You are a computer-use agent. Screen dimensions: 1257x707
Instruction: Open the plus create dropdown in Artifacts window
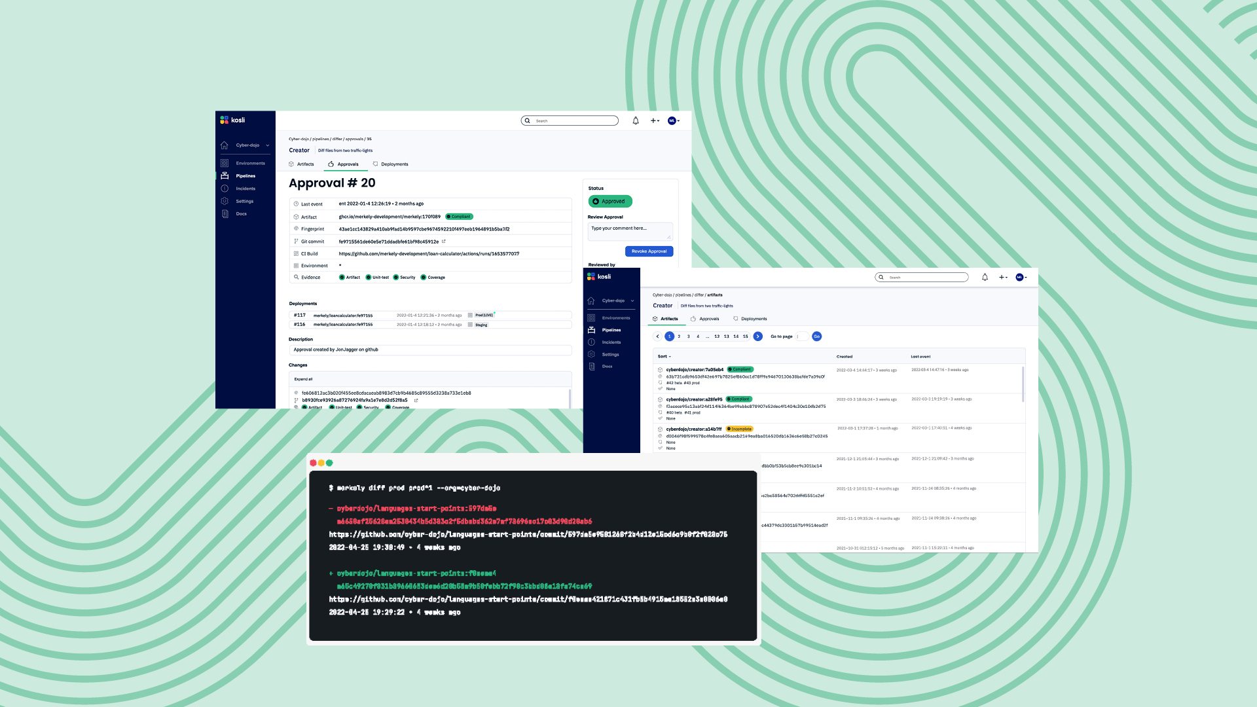1003,278
